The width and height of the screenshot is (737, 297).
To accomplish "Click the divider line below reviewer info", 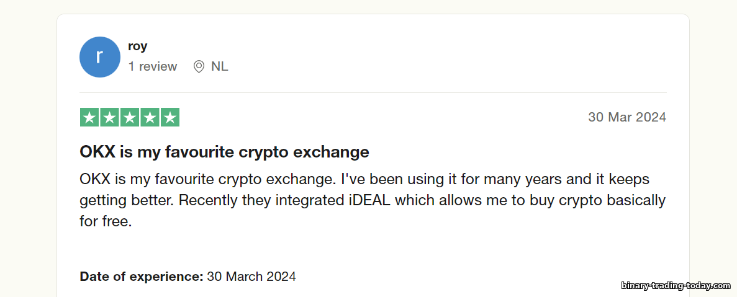I will click(373, 93).
